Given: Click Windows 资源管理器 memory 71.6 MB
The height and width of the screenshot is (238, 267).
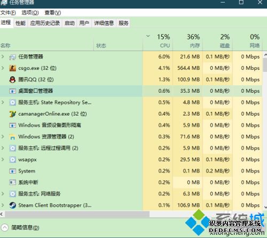Looking at the screenshot, I should click(x=190, y=136).
